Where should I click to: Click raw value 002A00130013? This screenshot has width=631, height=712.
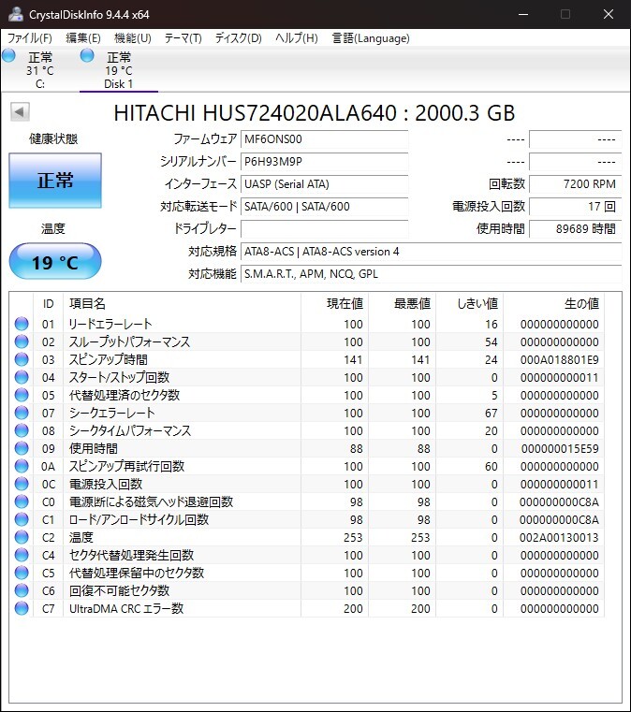pyautogui.click(x=559, y=537)
